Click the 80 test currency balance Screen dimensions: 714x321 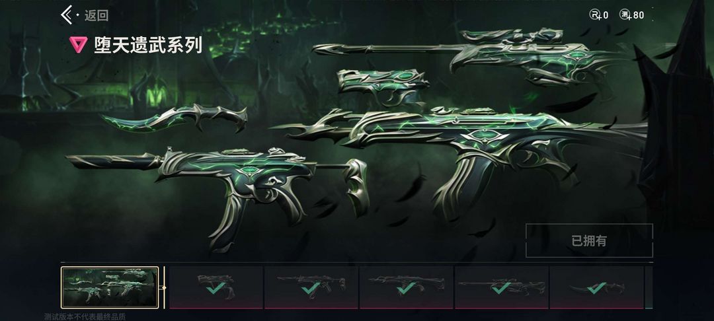pyautogui.click(x=639, y=15)
